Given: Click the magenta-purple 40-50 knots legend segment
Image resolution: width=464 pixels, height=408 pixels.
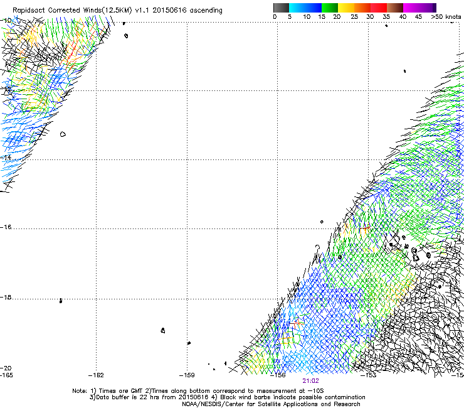Looking at the screenshot, I should (x=419, y=8).
